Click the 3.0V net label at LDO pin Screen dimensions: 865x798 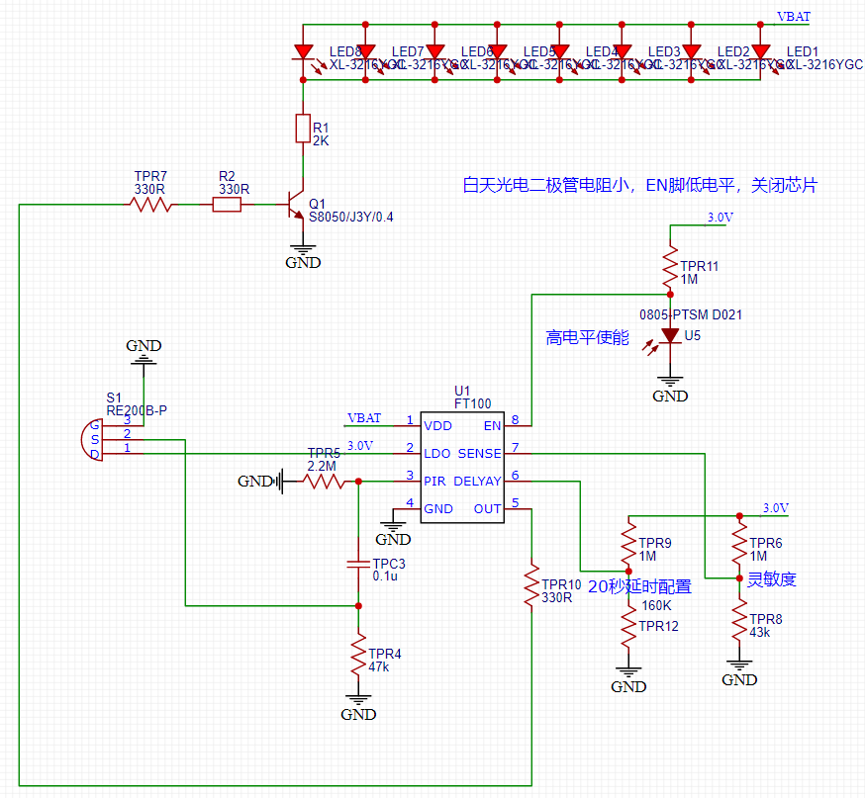(x=360, y=445)
